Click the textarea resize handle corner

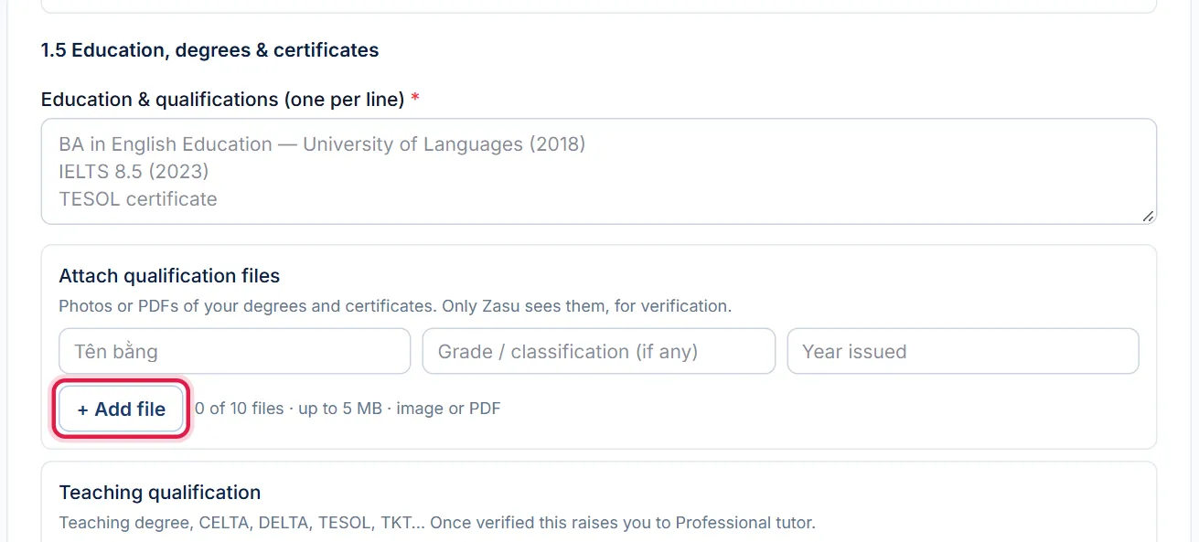pyautogui.click(x=1148, y=216)
